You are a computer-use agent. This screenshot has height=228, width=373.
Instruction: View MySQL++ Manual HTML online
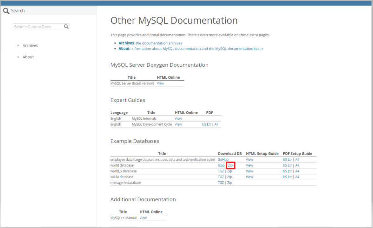pyautogui.click(x=143, y=218)
